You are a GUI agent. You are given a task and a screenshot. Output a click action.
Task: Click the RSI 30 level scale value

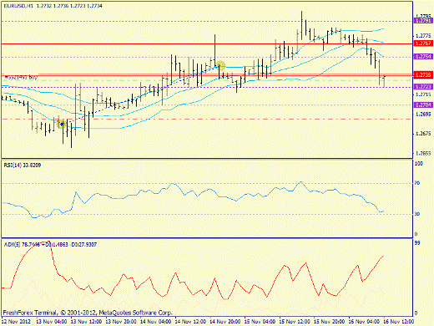pos(417,214)
